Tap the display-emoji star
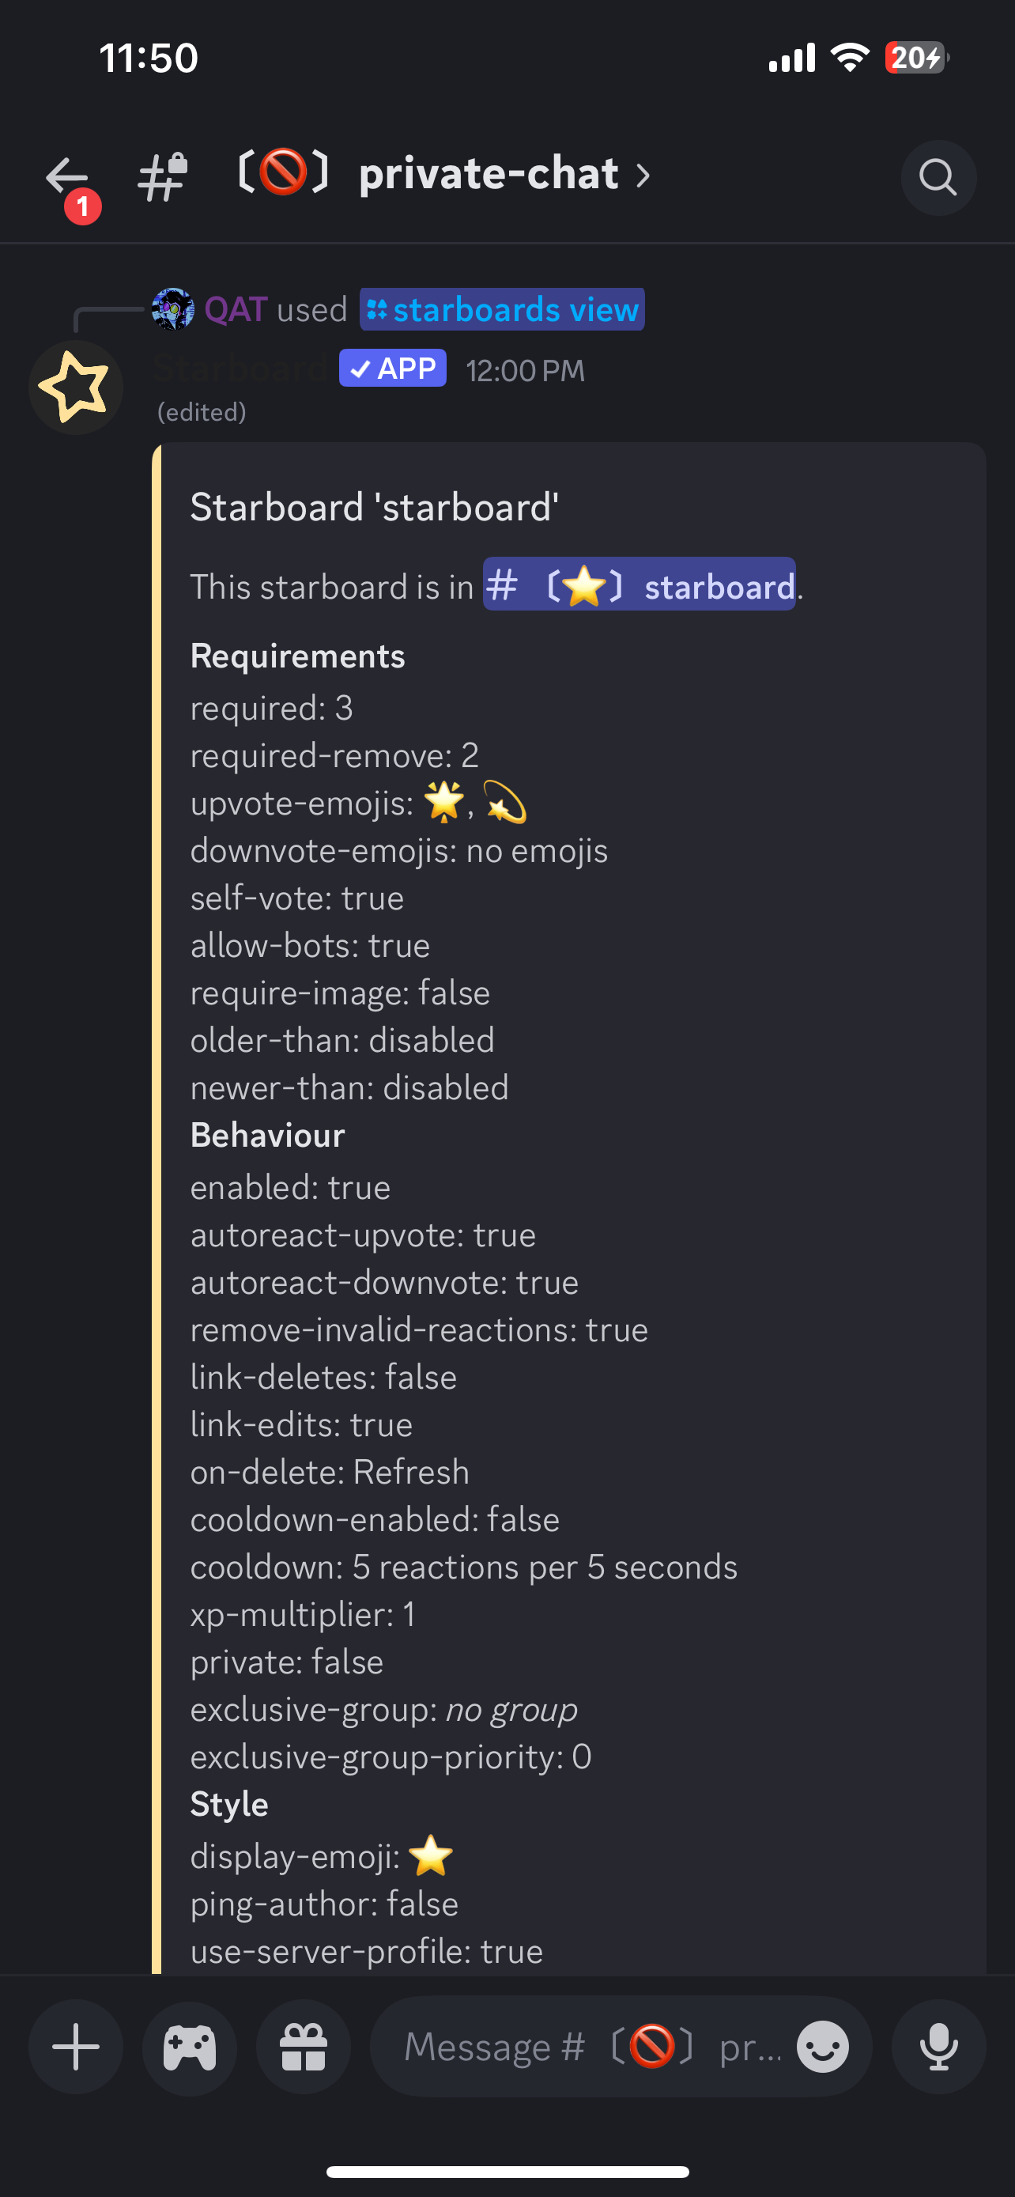The height and width of the screenshot is (2197, 1015). pos(432,1855)
